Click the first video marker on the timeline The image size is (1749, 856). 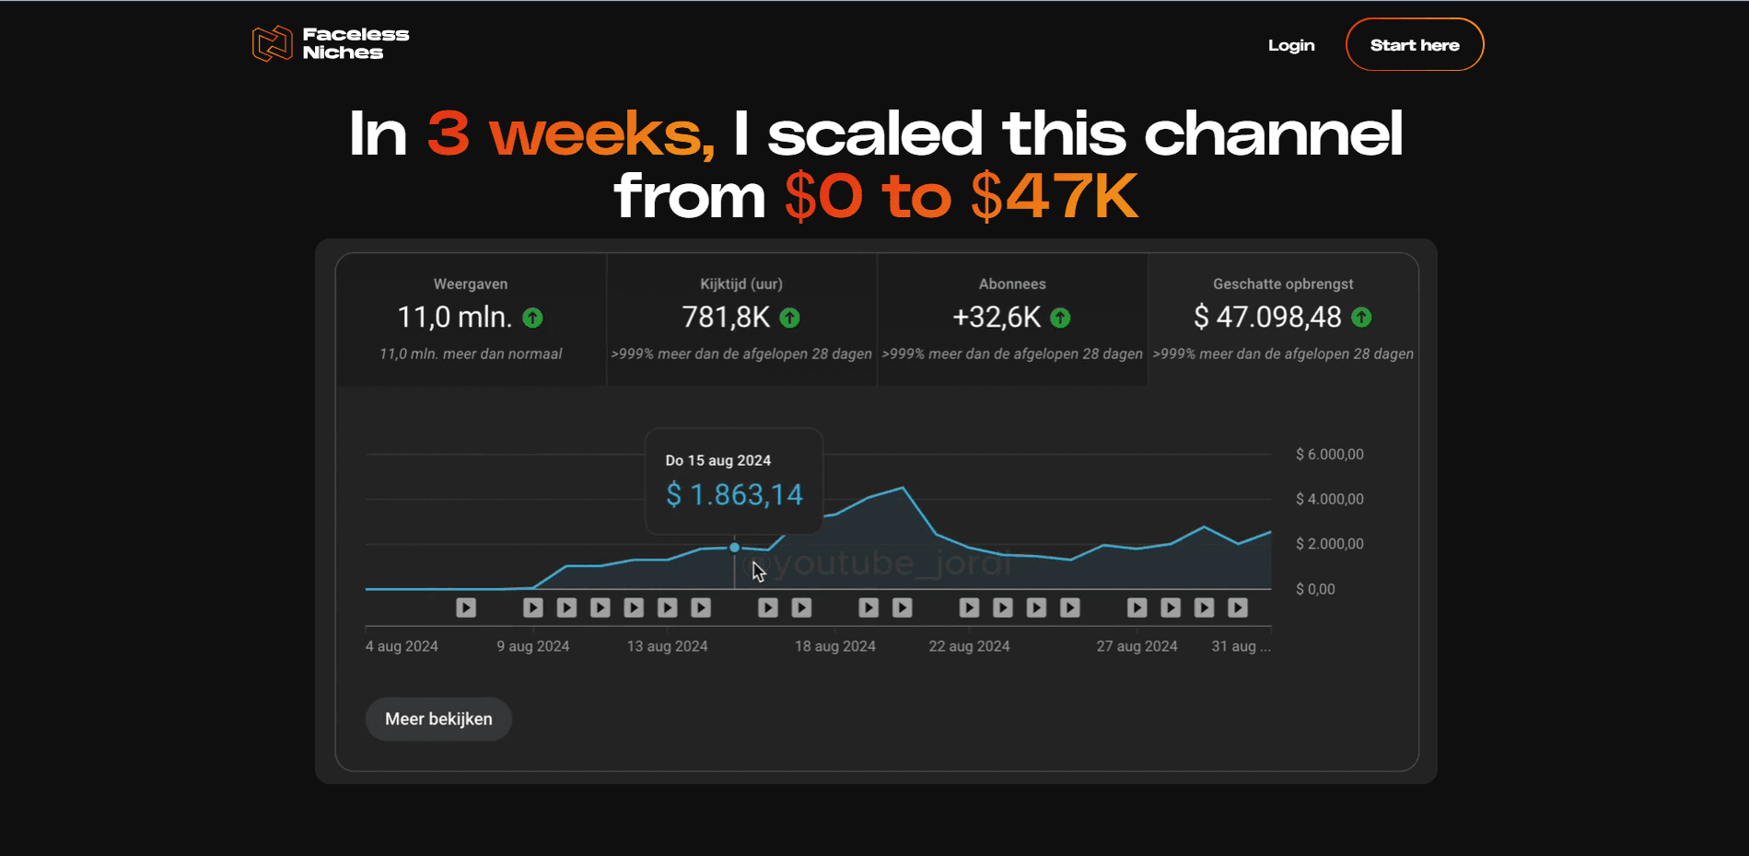[x=466, y=607]
